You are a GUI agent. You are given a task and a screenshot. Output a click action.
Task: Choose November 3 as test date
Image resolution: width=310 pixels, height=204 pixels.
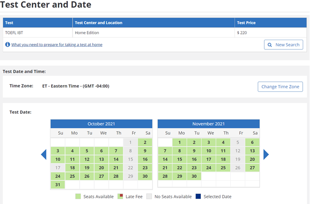(209, 142)
